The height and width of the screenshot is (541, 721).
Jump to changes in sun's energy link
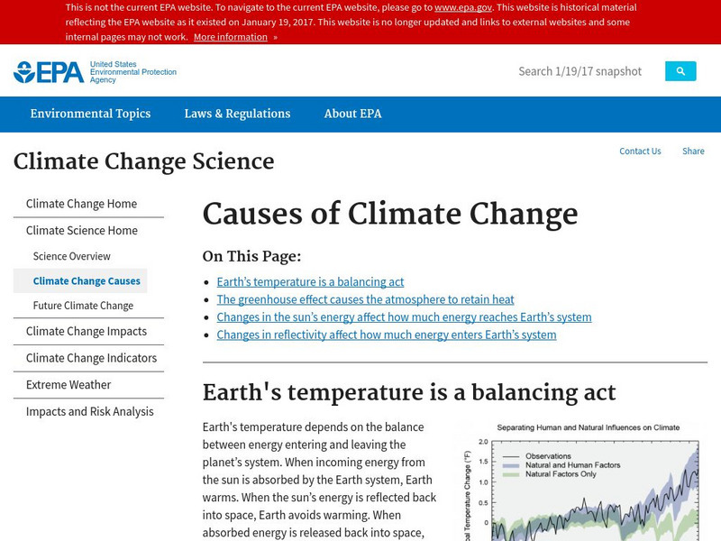coord(404,317)
